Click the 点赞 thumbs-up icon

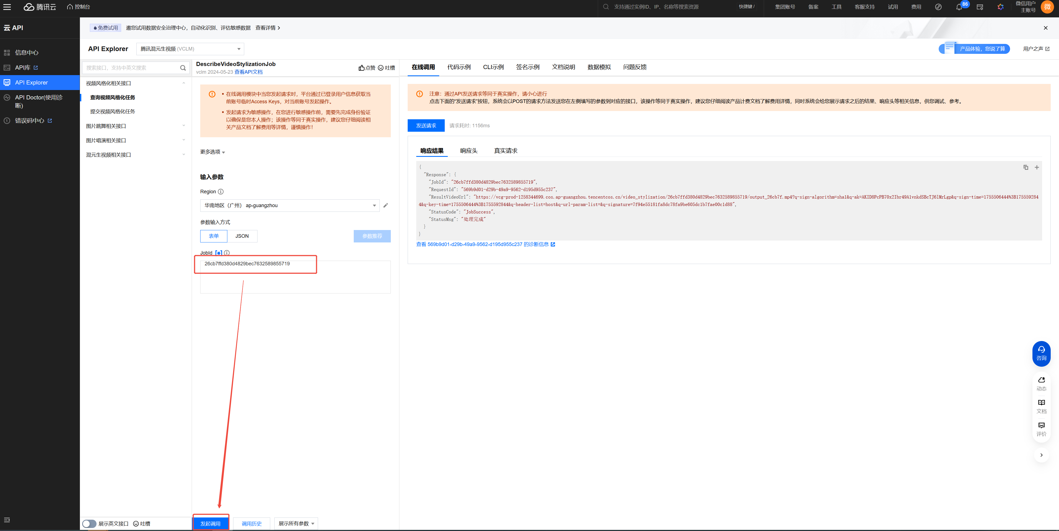pyautogui.click(x=362, y=68)
